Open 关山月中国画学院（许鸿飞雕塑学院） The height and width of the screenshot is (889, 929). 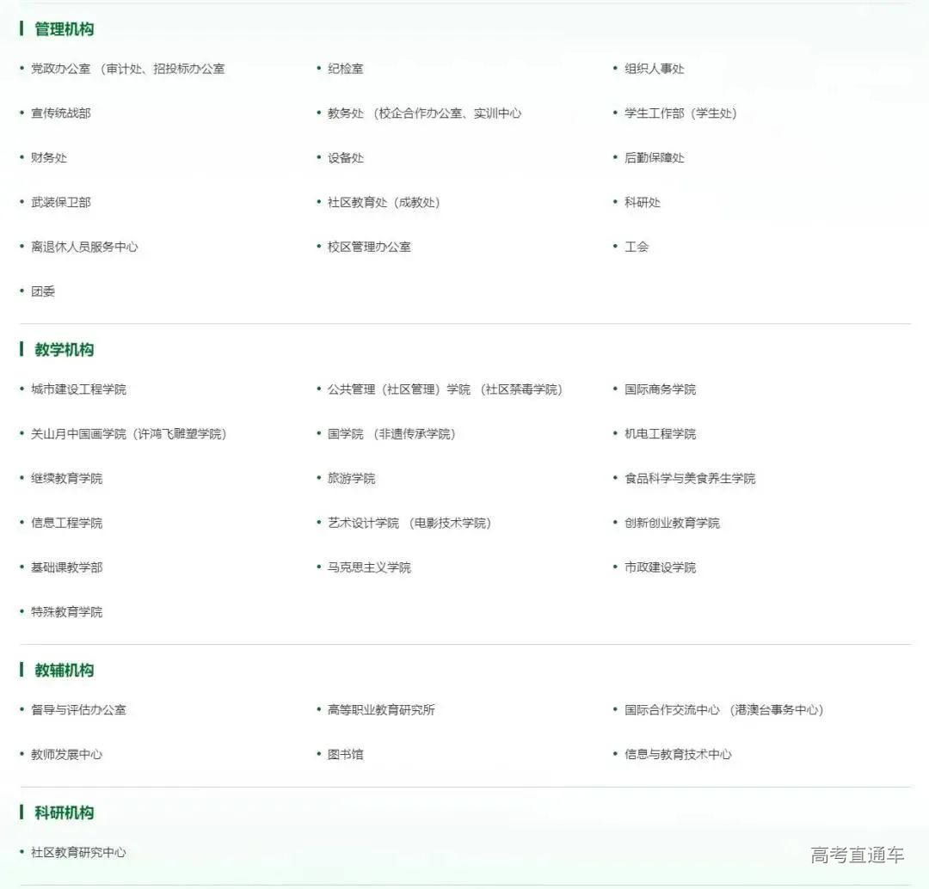point(123,434)
